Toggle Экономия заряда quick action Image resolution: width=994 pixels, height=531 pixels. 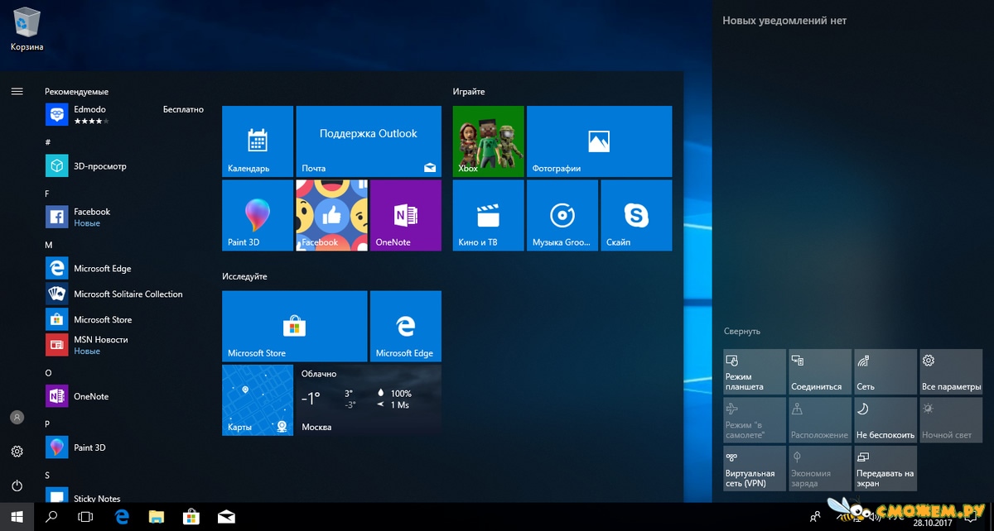point(820,469)
